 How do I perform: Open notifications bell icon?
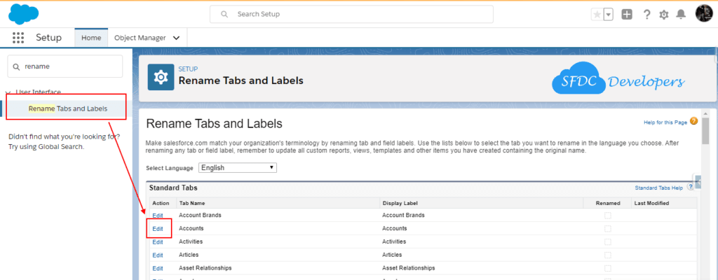point(681,15)
